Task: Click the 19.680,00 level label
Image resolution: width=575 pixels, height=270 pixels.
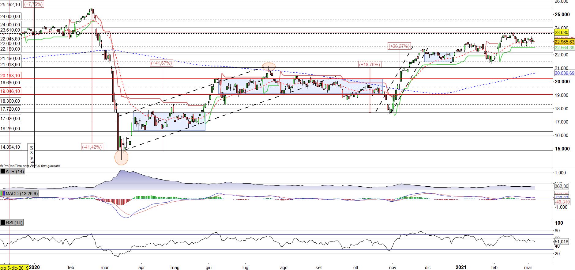Action: pos(10,83)
